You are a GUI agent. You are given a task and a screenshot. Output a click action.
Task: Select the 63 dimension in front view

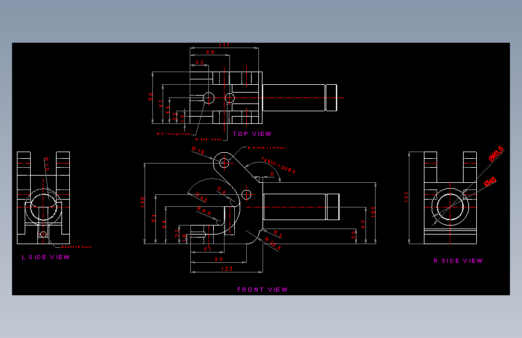click(x=363, y=224)
